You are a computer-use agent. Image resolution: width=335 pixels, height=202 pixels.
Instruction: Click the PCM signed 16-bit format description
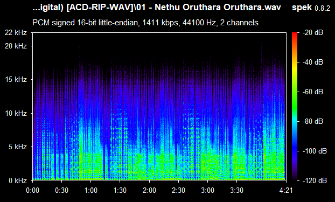tap(145, 23)
